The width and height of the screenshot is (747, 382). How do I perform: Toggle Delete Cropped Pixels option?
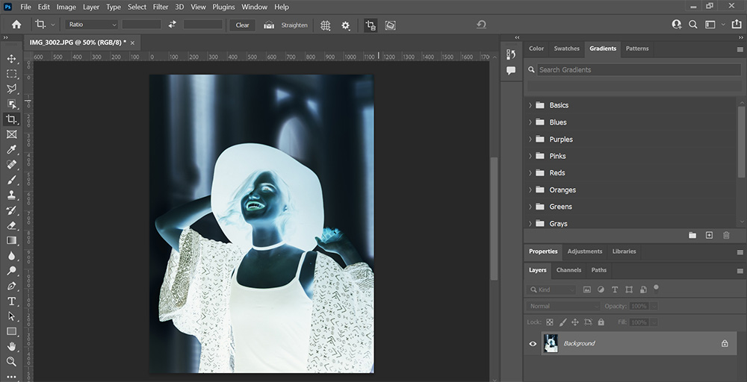(x=370, y=25)
